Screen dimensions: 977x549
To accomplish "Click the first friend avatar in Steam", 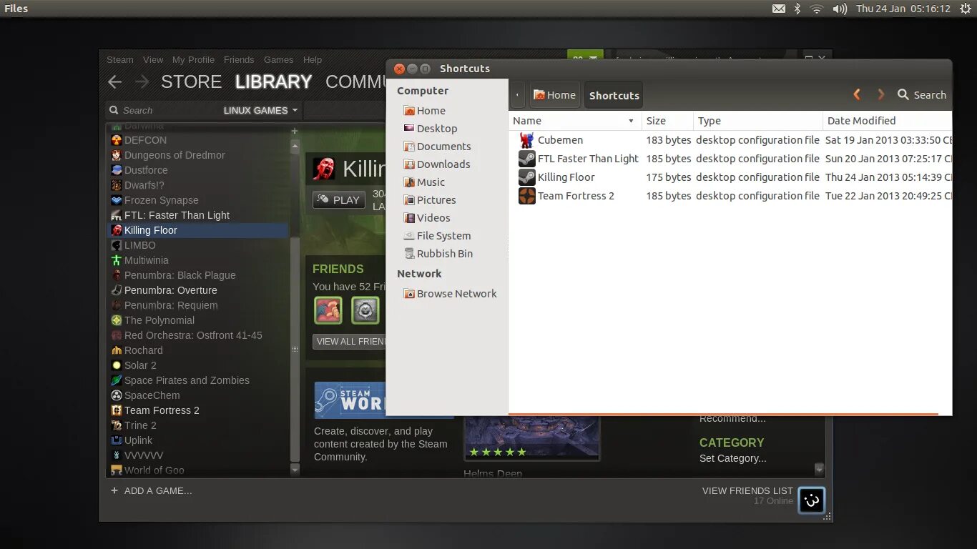I will [328, 310].
